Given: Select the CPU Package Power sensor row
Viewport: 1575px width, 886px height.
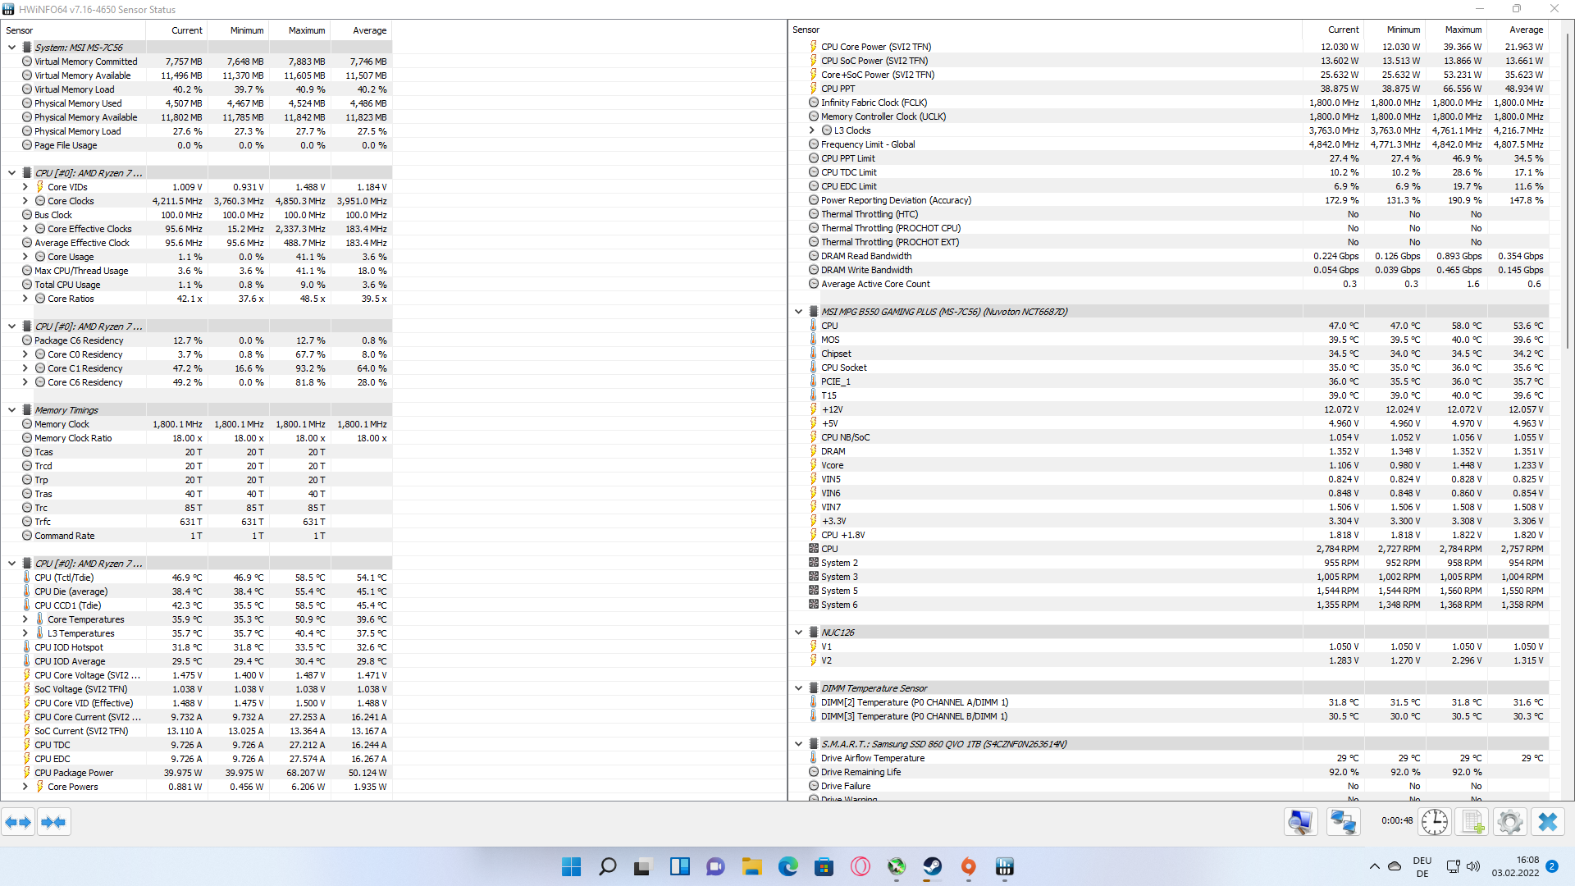Looking at the screenshot, I should pos(74,772).
